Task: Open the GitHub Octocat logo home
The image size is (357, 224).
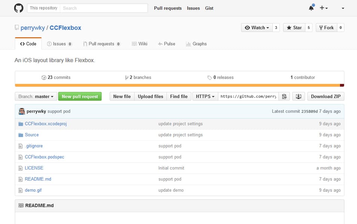Action: coord(19,8)
